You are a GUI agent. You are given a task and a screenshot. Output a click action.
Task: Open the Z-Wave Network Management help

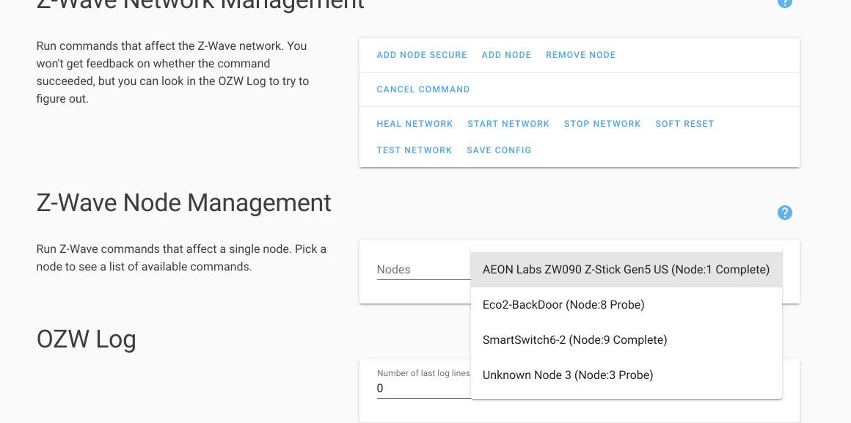coord(785,4)
